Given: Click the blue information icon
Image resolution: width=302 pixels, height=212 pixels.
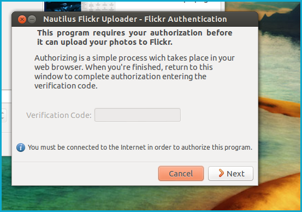Looking at the screenshot, I should coord(21,148).
